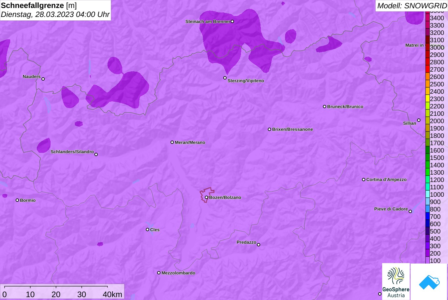Click the GeoSphere Austria logo
This screenshot has height=300, width=448.
click(396, 281)
